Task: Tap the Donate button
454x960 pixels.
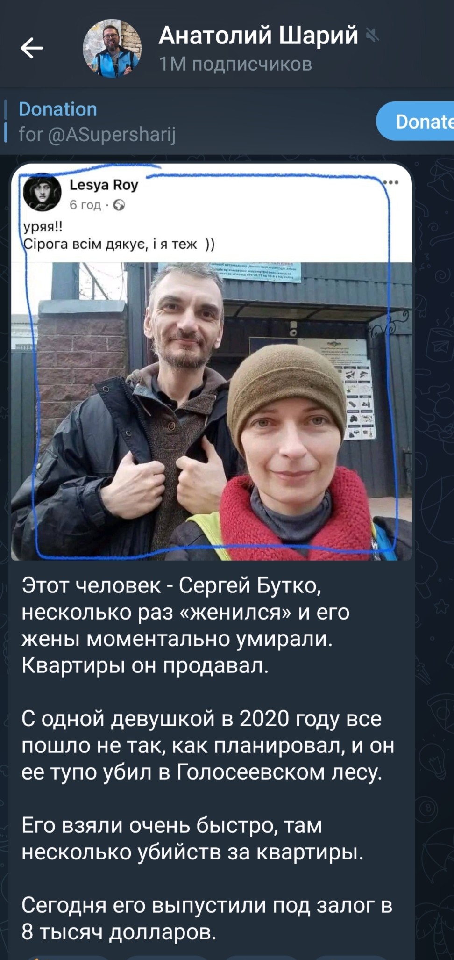Action: (x=416, y=122)
